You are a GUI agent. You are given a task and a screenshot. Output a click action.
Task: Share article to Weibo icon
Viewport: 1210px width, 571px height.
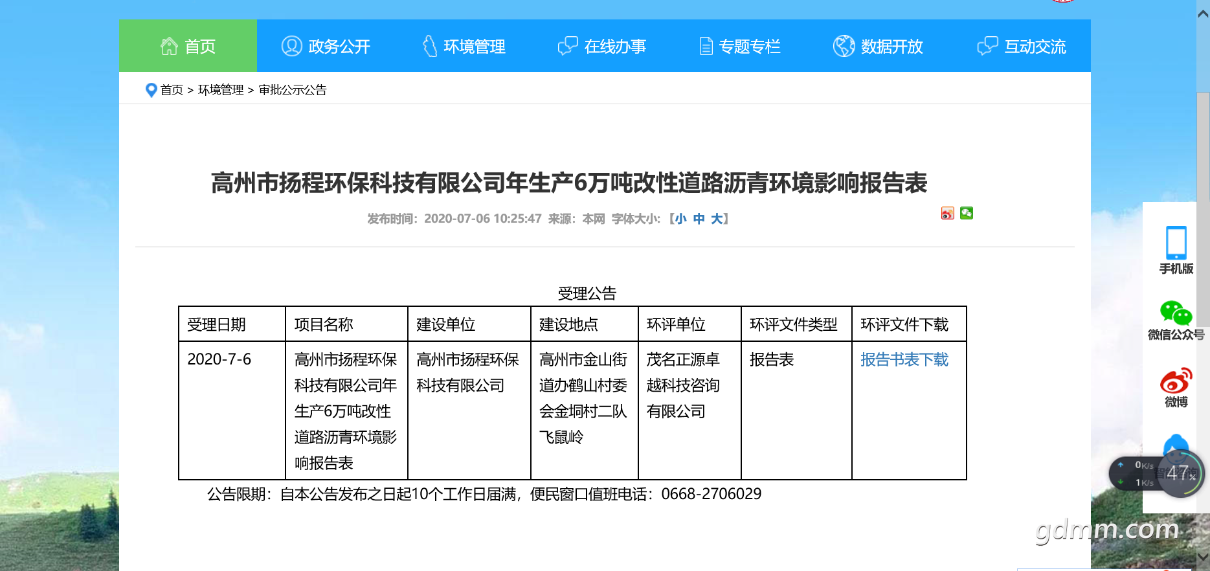coord(948,214)
